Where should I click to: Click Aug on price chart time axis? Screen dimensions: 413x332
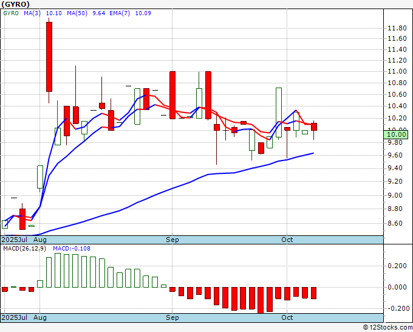[39, 240]
